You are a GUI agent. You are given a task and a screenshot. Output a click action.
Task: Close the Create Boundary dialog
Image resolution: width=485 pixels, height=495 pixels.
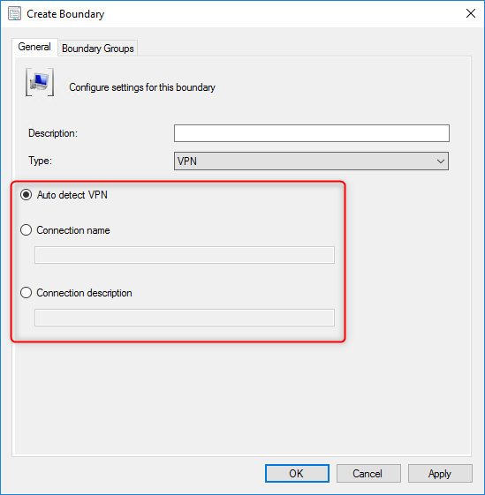[471, 13]
